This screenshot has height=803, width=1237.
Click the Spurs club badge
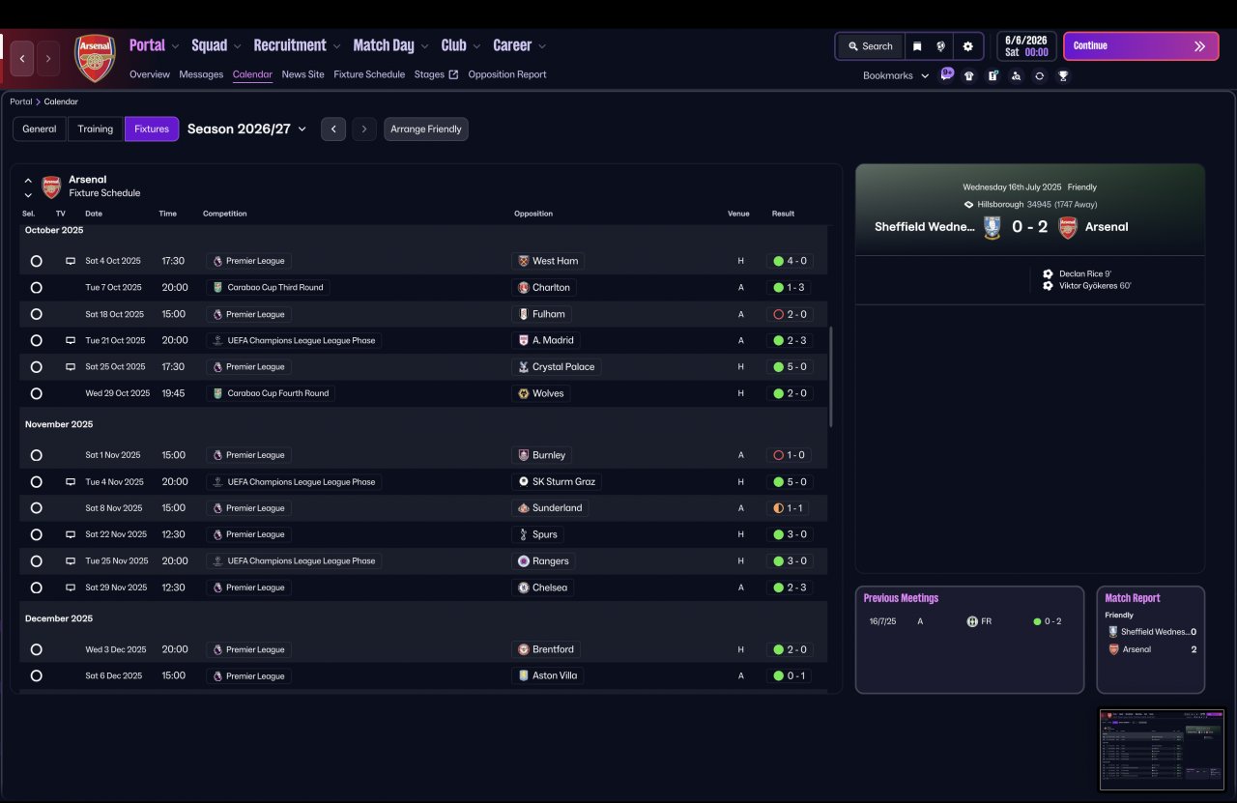524,534
